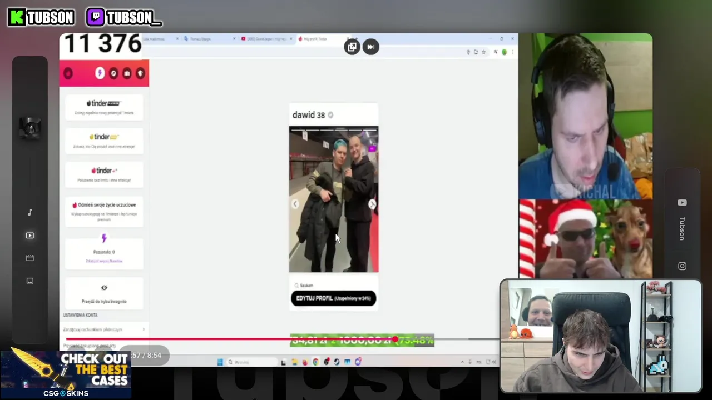Click the profile photo of dawid
The height and width of the screenshot is (400, 712).
pyautogui.click(x=333, y=199)
